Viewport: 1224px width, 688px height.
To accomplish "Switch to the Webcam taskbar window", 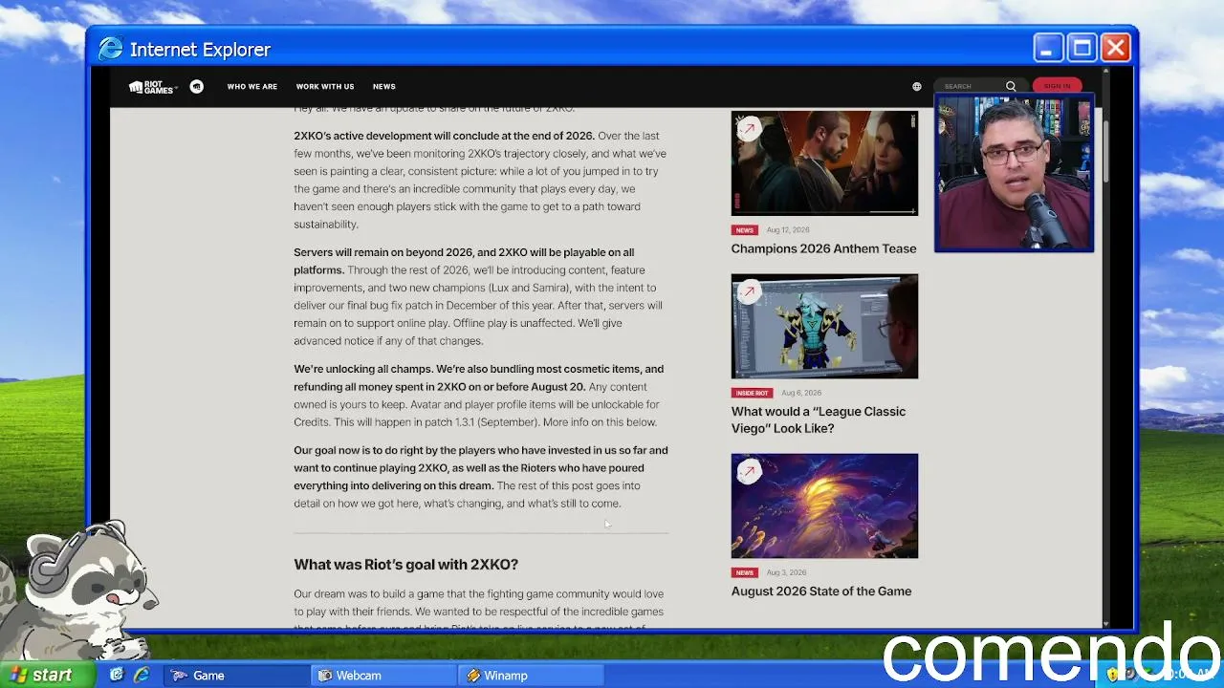I will click(384, 676).
